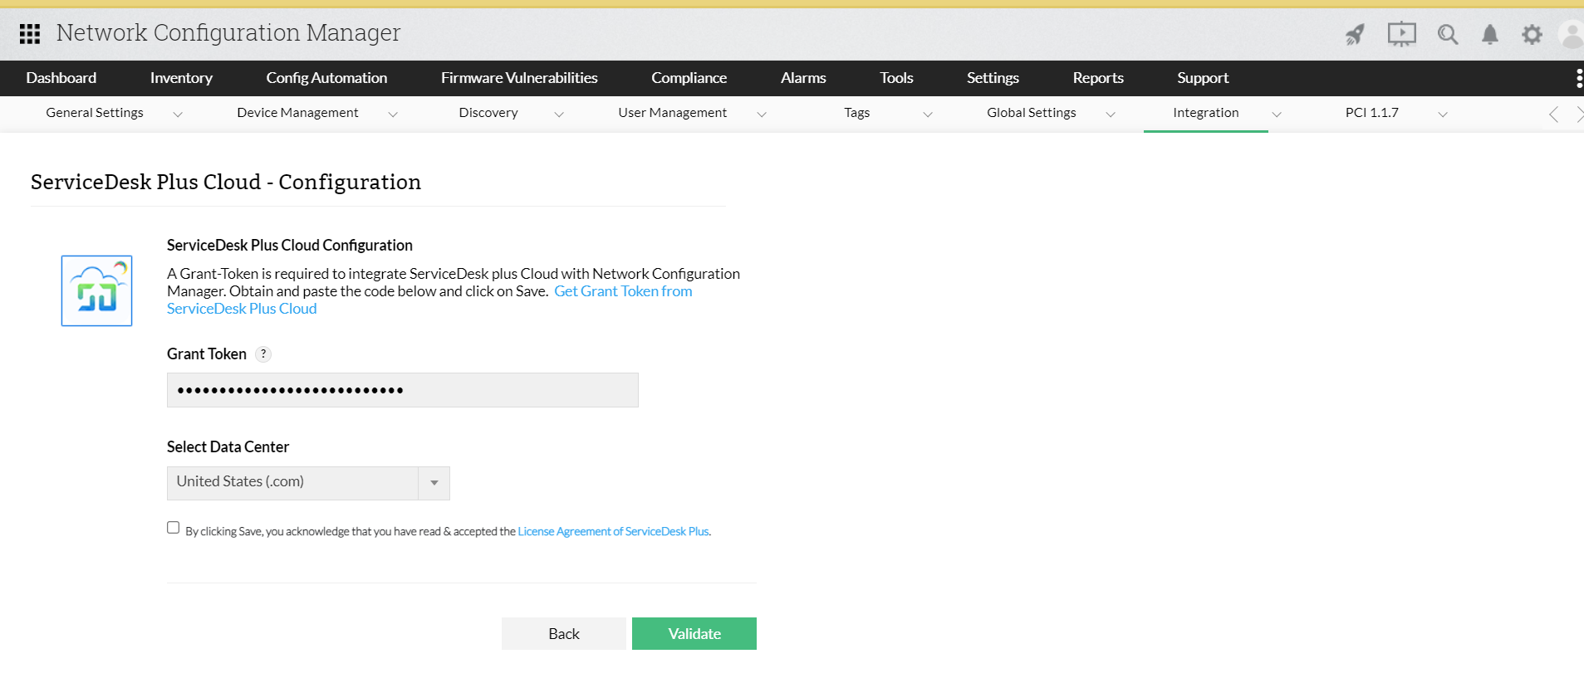The image size is (1584, 678).
Task: Open the Settings tab
Action: click(993, 78)
